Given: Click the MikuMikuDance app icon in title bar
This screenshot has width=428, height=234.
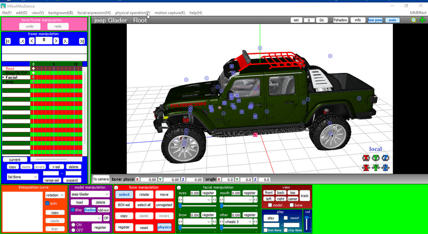Looking at the screenshot, I should click(3, 6).
